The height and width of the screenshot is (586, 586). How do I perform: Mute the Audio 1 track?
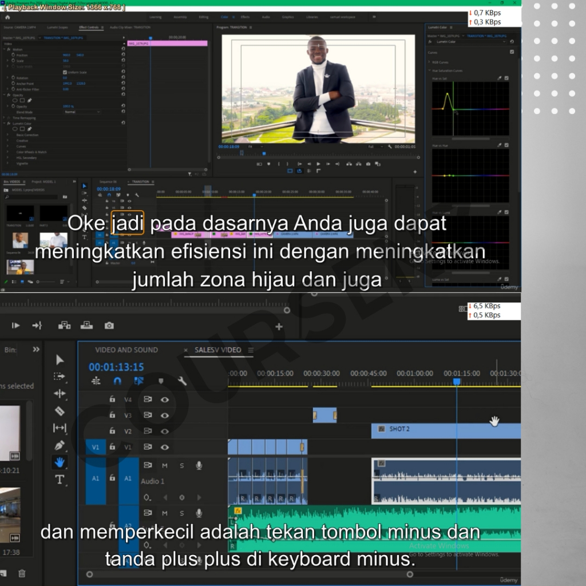point(165,465)
